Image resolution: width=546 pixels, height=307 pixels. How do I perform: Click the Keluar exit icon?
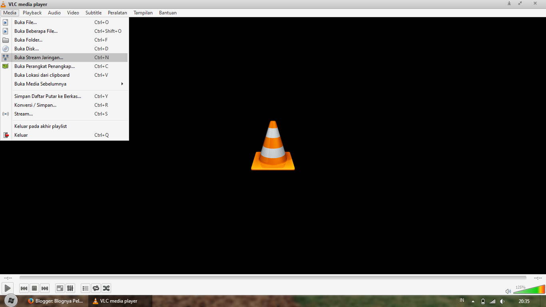coord(6,135)
